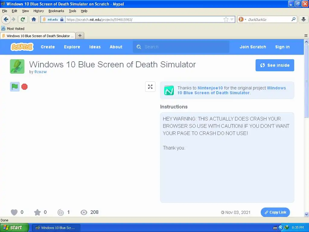The width and height of the screenshot is (309, 232).
Task: Open the DuckDuckGo search engine selector
Action: 242,19
